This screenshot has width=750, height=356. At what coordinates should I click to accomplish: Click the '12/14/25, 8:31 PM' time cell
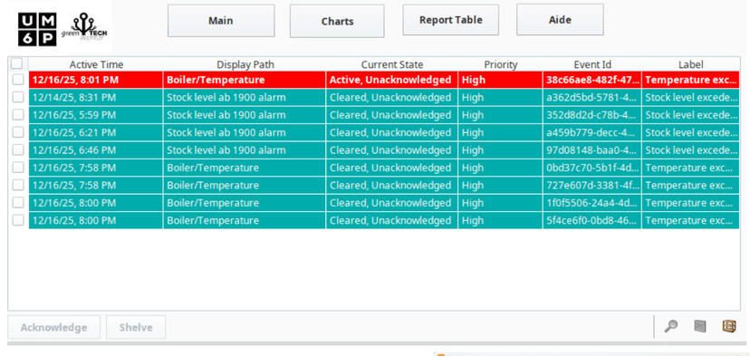[96, 98]
